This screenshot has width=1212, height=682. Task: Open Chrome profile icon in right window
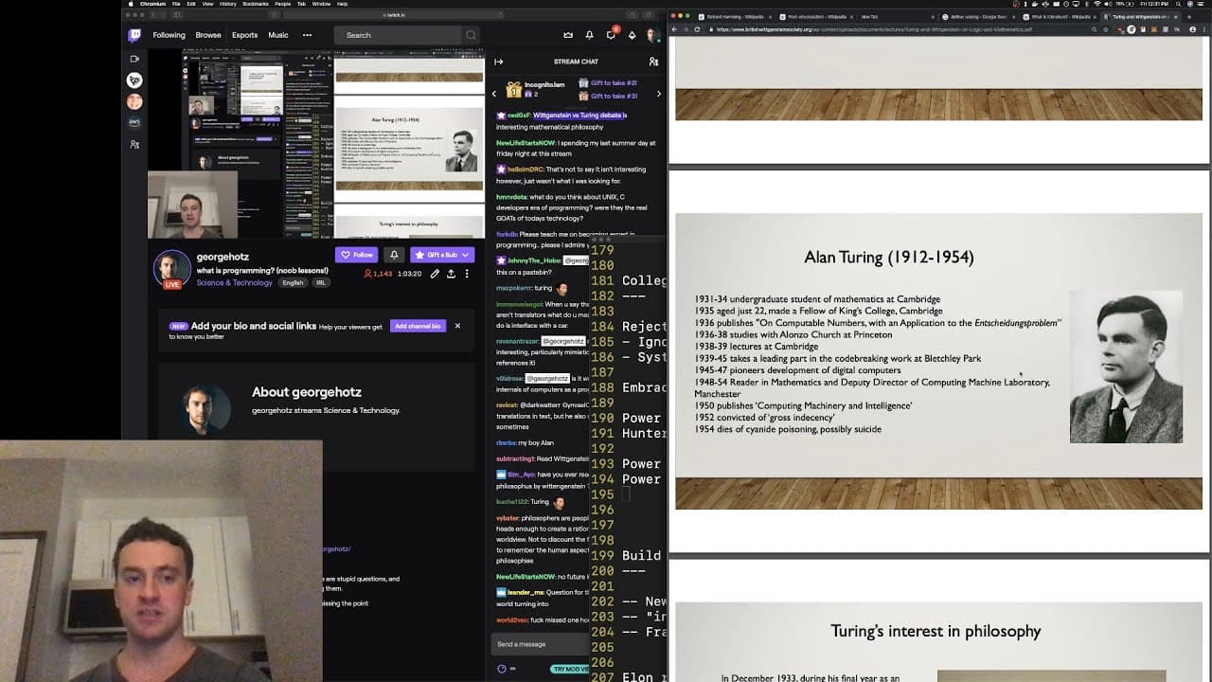(x=1194, y=29)
